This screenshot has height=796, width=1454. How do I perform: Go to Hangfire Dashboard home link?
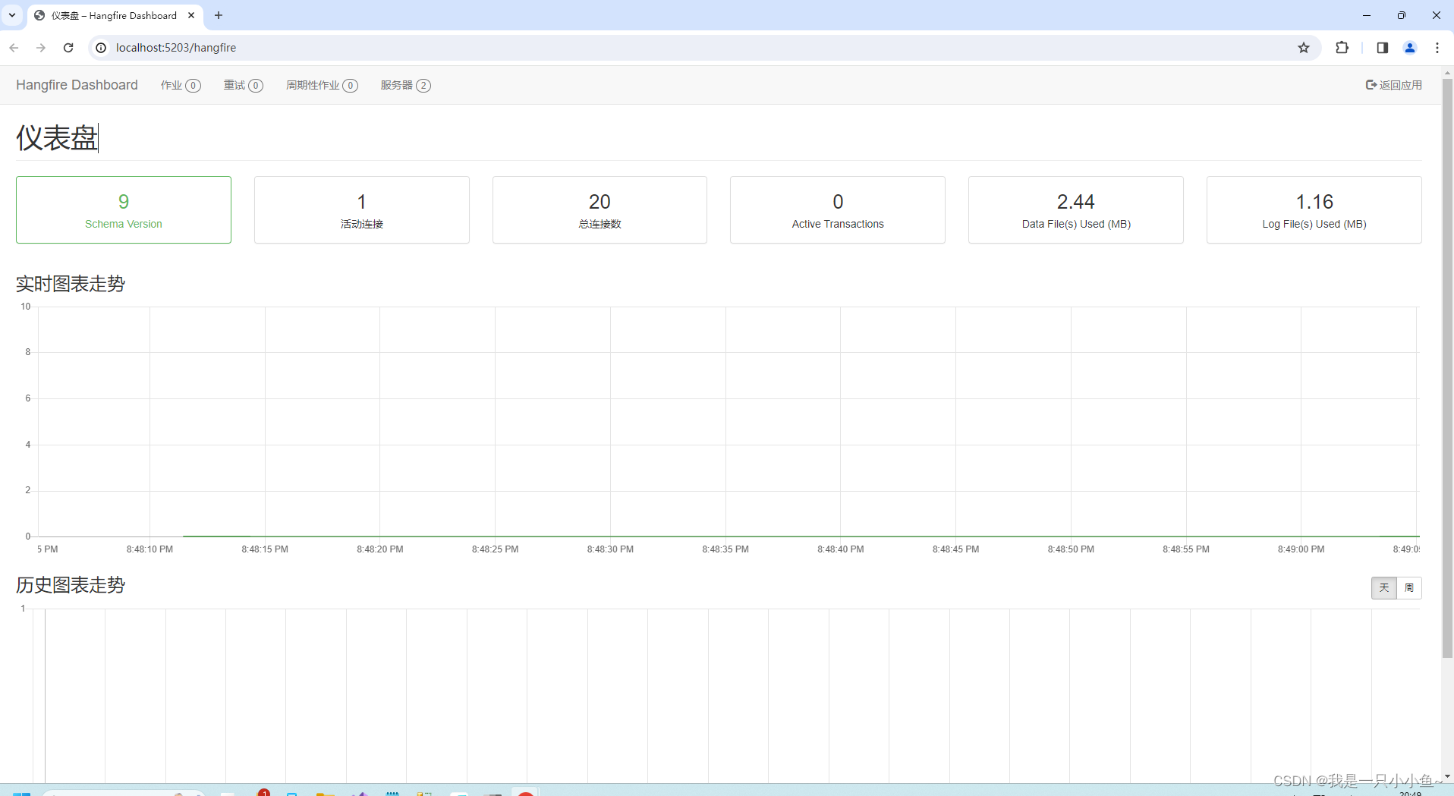coord(77,85)
